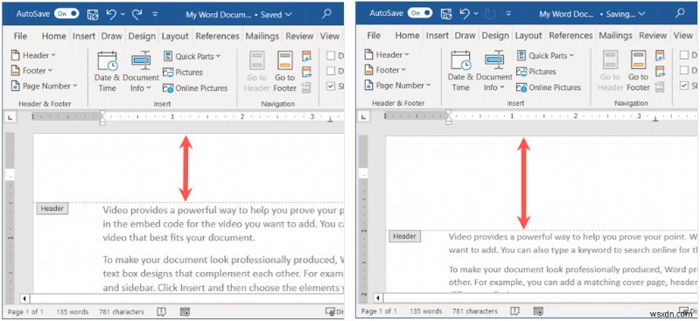This screenshot has height=321, width=700.
Task: Click Pictures button in right window
Action: [536, 72]
